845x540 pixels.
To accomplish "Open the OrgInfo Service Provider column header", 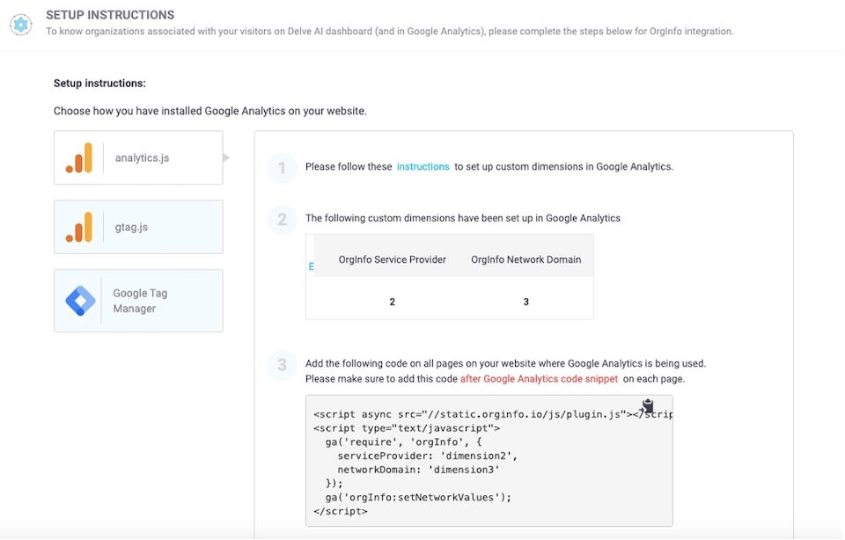I will tap(391, 259).
